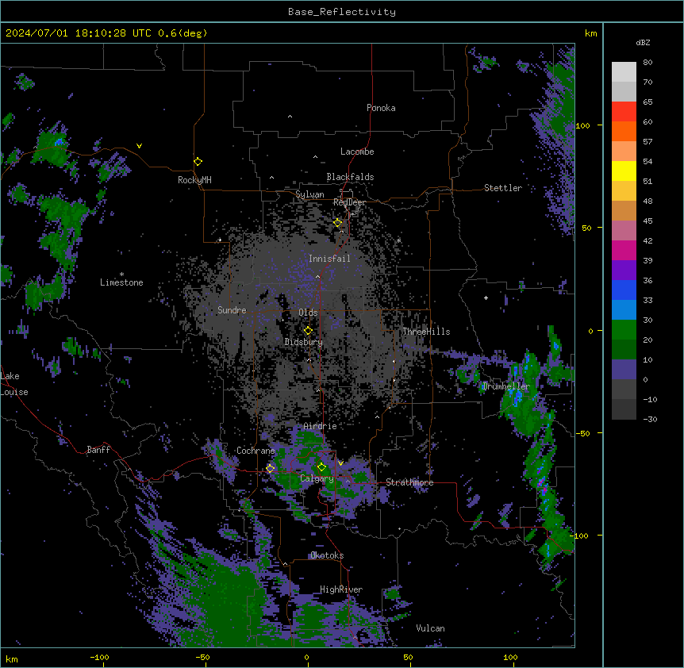
Task: Click the yellow diamond marker south of Cochrane
Action: tap(270, 469)
